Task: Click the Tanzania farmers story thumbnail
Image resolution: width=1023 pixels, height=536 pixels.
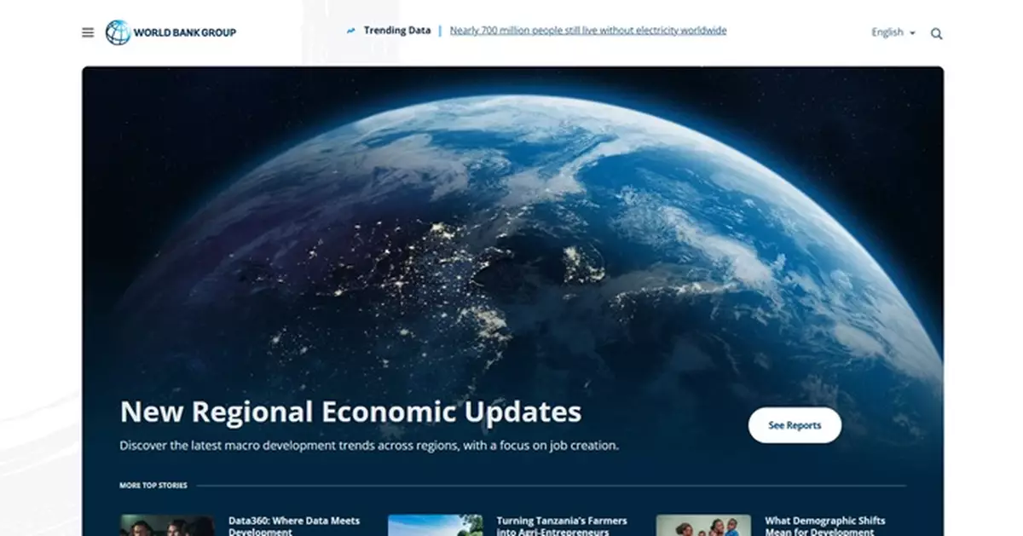Action: coord(435,525)
